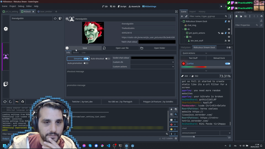Select the user profile sidebar icon
Screen dimensions: 265x149
click(x=6, y=57)
